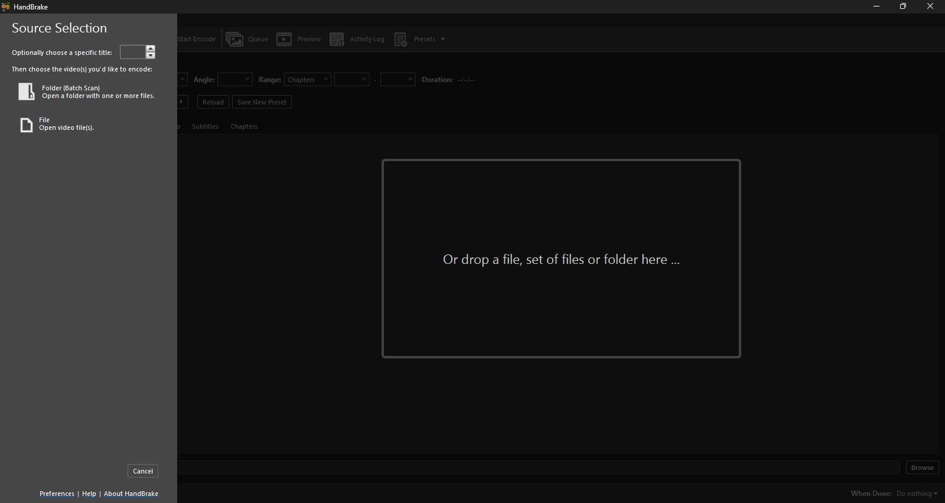
Task: Open the range start chapter dropdown
Action: pyautogui.click(x=352, y=80)
